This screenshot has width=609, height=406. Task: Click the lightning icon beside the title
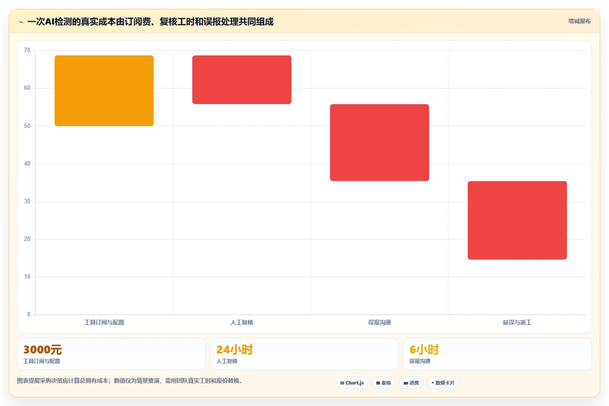pos(21,22)
